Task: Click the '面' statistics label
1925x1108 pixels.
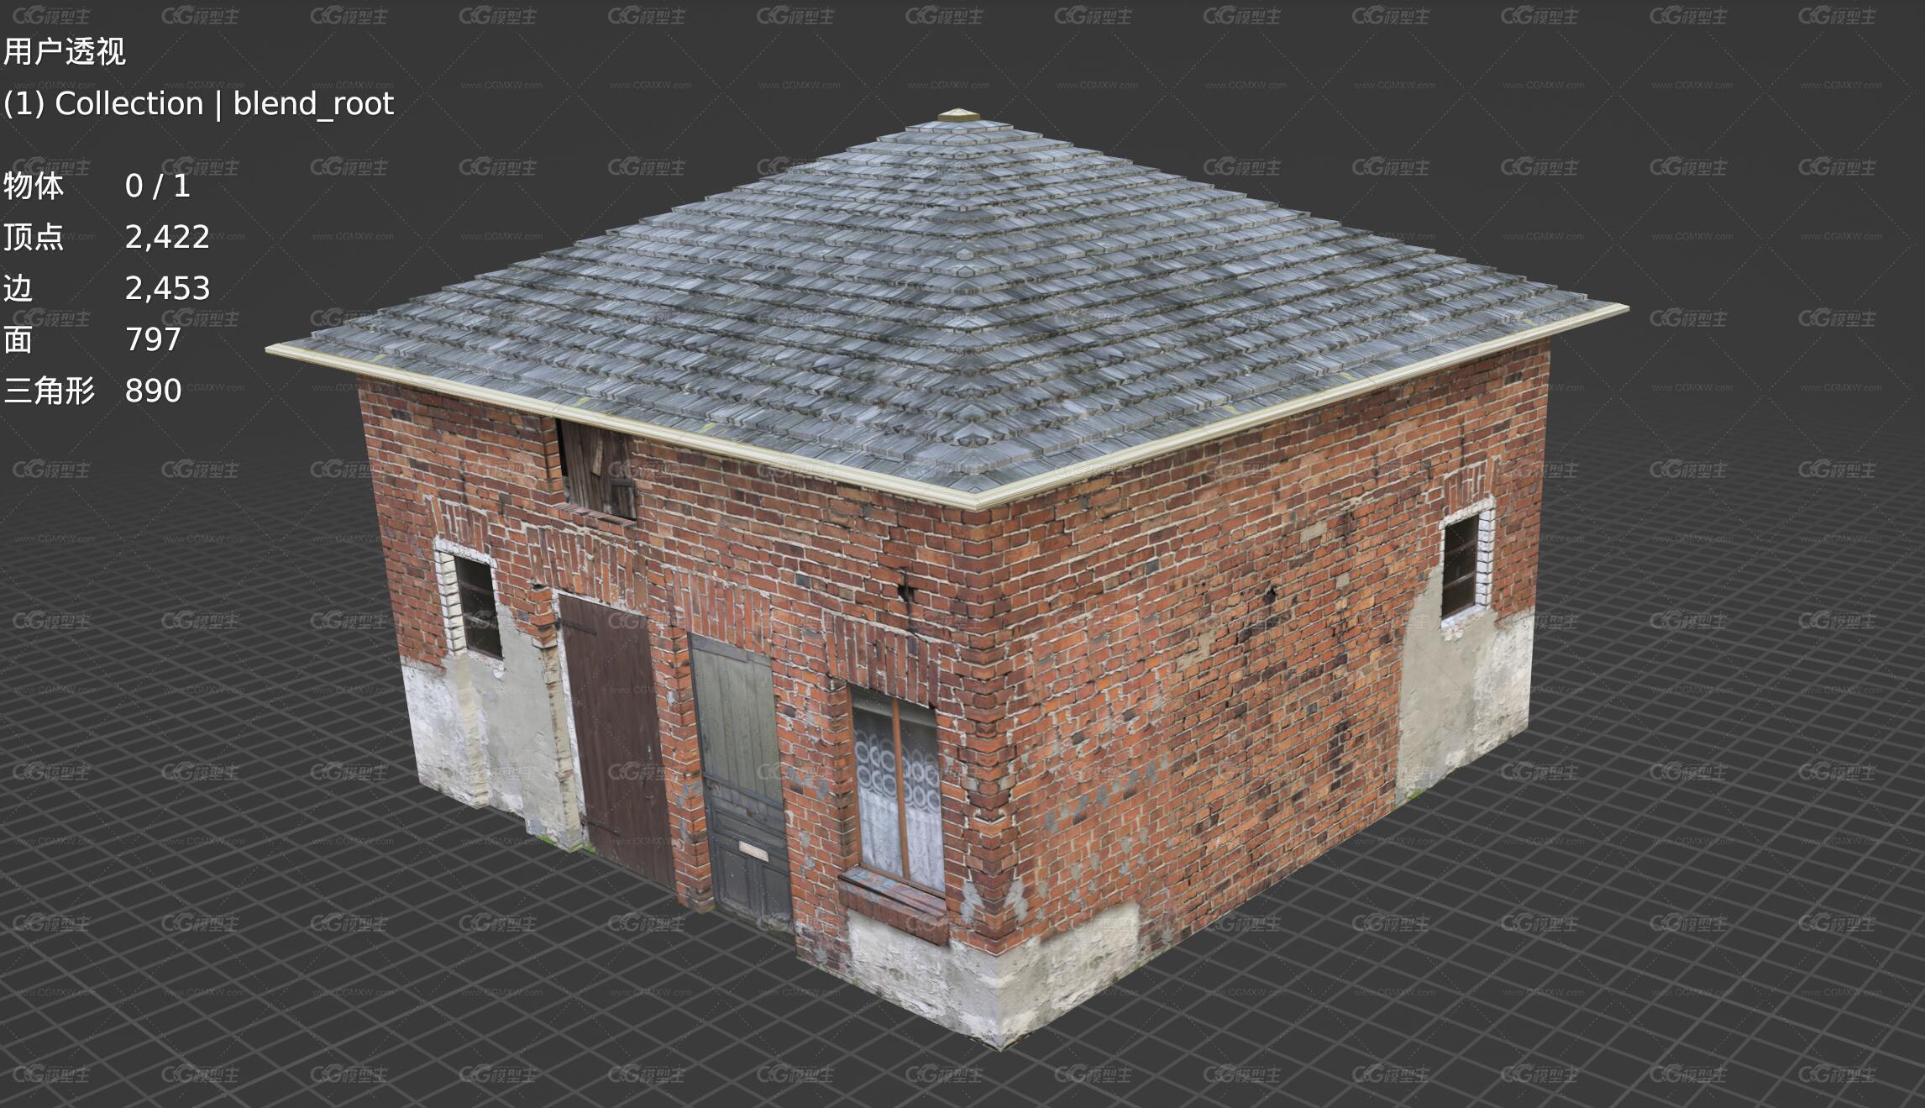Action: click(x=18, y=339)
